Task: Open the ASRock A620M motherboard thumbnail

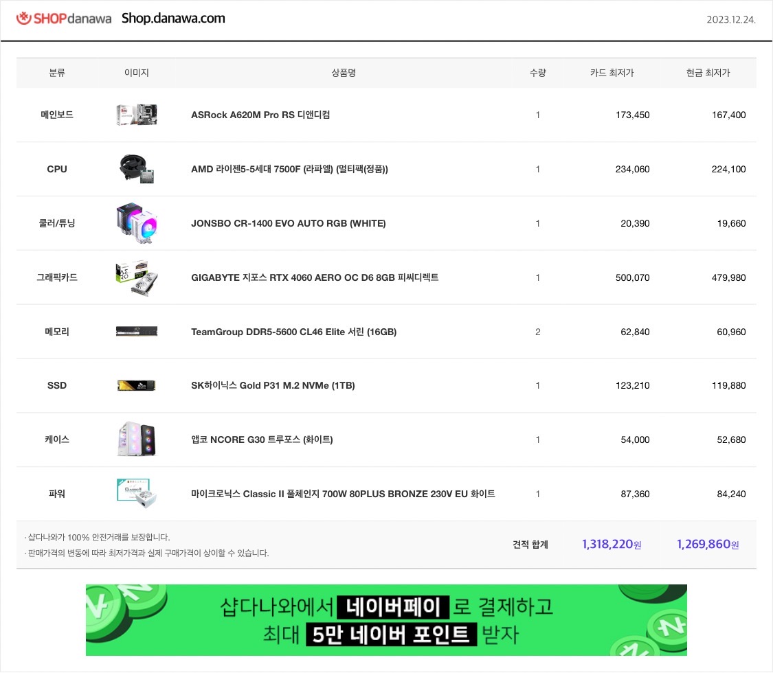Action: (x=137, y=115)
